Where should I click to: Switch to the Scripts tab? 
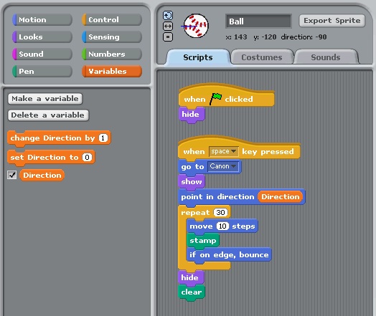198,57
